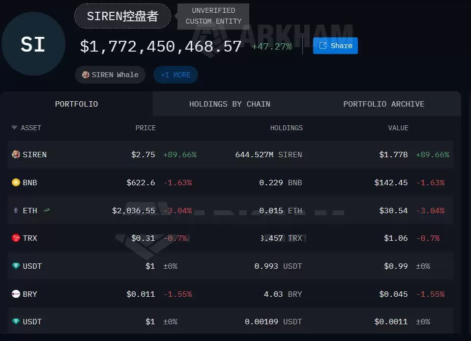Switch to the HOLDINGS BY CHAIN tab
Image resolution: width=471 pixels, height=341 pixels.
pos(230,104)
